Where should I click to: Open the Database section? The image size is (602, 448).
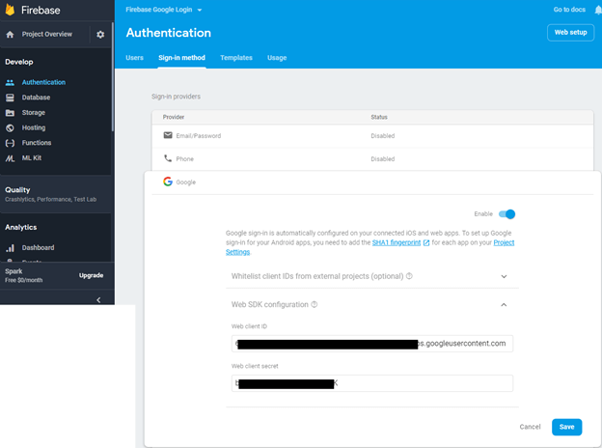[36, 98]
